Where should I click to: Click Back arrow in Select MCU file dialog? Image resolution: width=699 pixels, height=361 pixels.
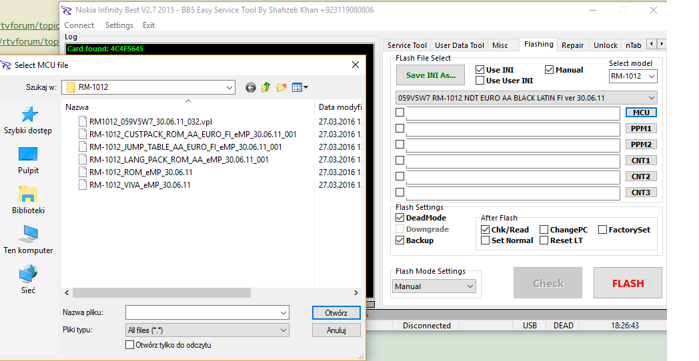tap(251, 88)
